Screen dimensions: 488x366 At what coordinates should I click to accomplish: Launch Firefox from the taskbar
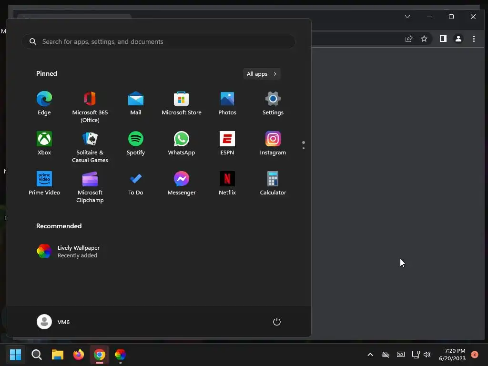(x=79, y=355)
